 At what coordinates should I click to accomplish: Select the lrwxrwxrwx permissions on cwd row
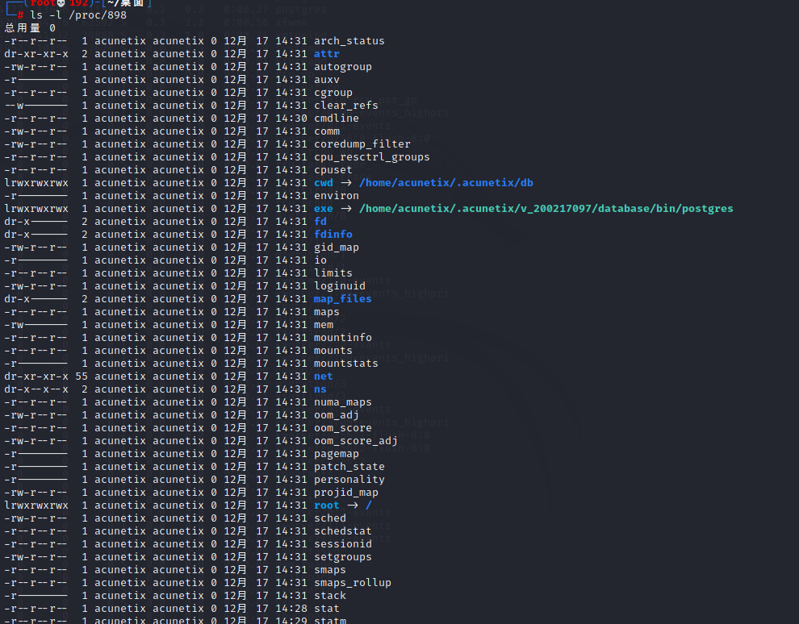[36, 183]
